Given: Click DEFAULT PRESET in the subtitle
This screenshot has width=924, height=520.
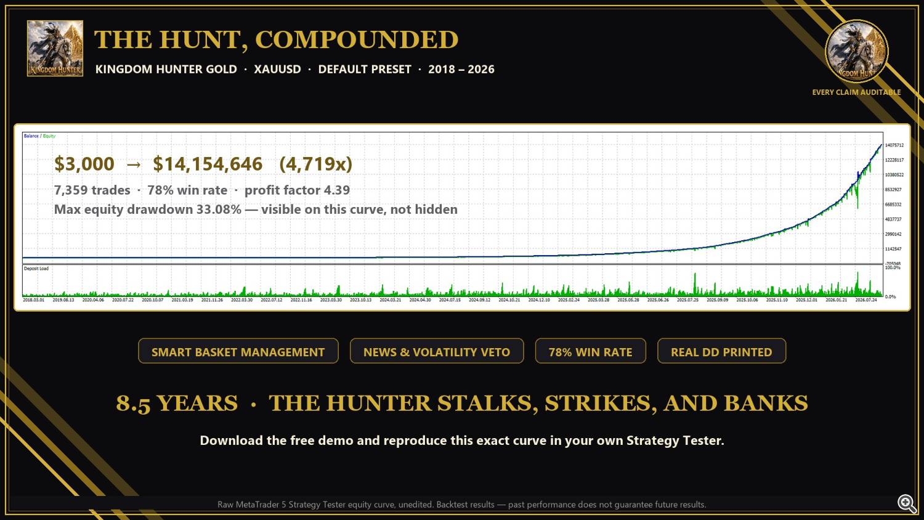Looking at the screenshot, I should (x=365, y=69).
